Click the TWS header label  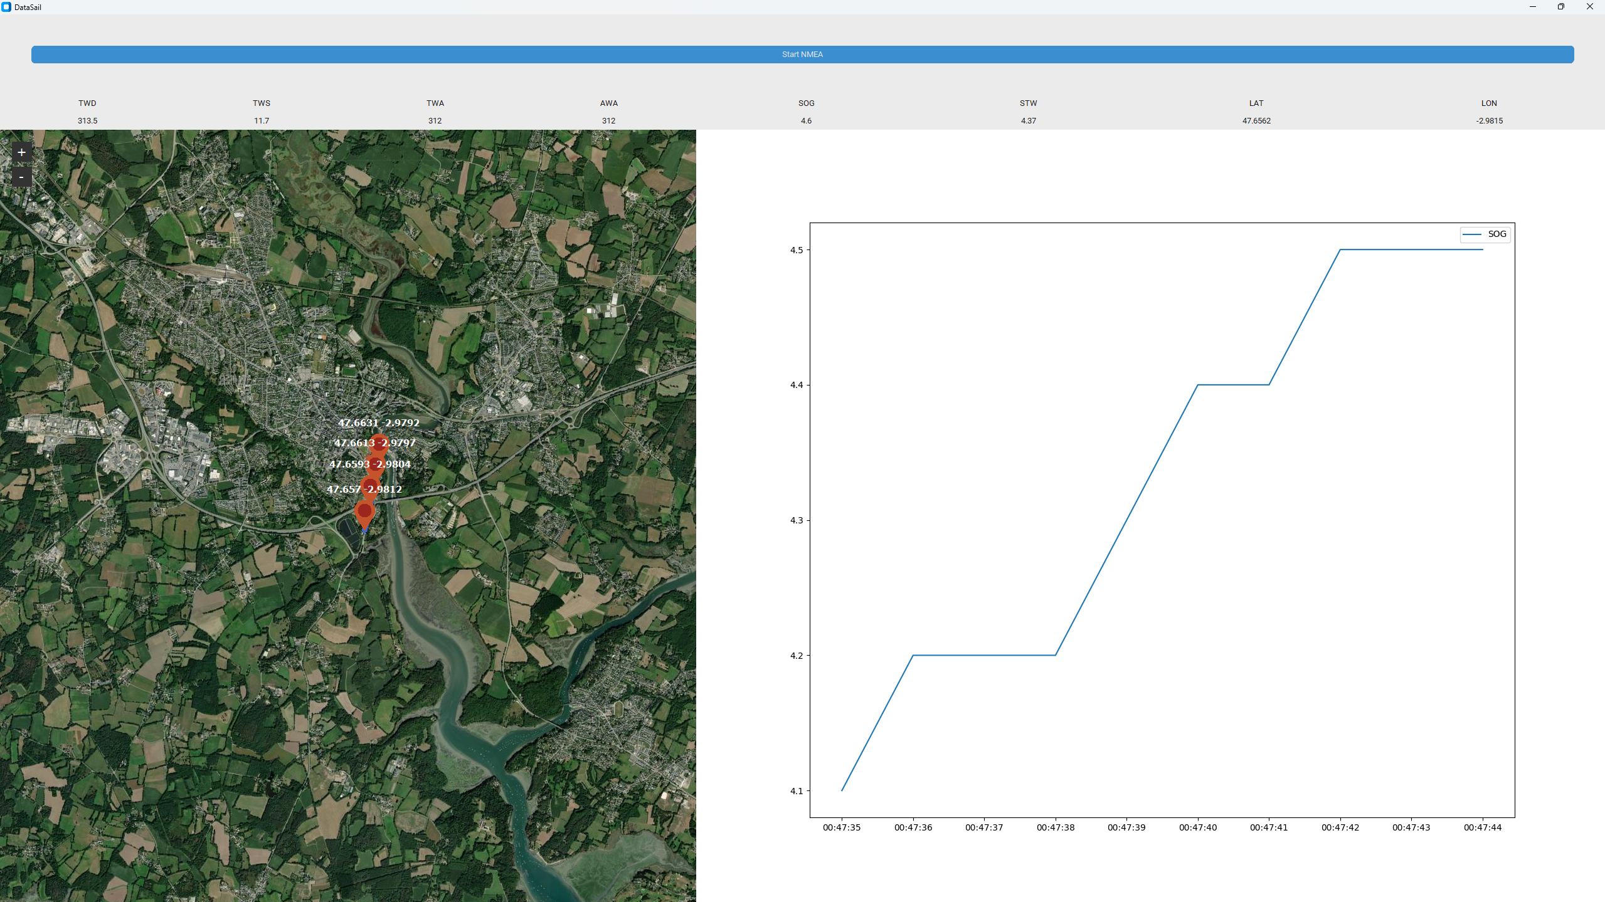tap(261, 103)
